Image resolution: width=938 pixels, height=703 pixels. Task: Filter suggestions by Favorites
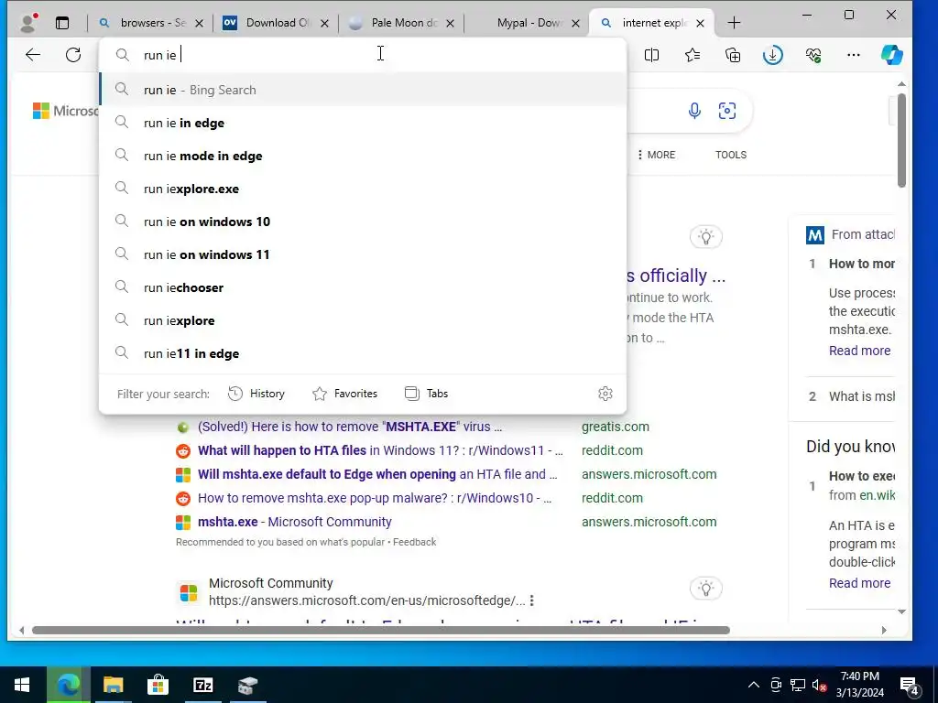(344, 394)
